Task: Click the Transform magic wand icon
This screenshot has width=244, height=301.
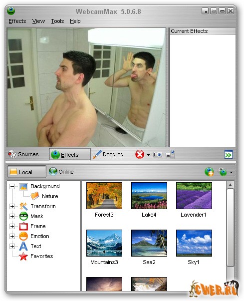Action: (23, 206)
